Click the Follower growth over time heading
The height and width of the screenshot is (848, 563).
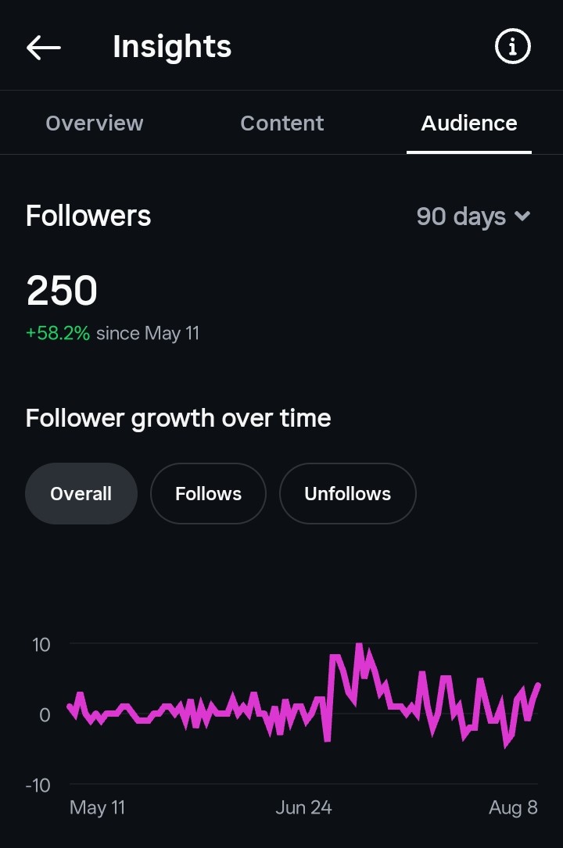(178, 418)
